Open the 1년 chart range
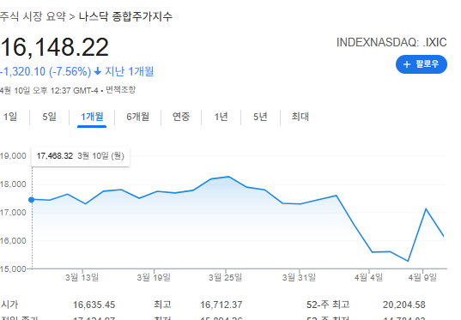This screenshot has width=461, height=320. [x=221, y=117]
